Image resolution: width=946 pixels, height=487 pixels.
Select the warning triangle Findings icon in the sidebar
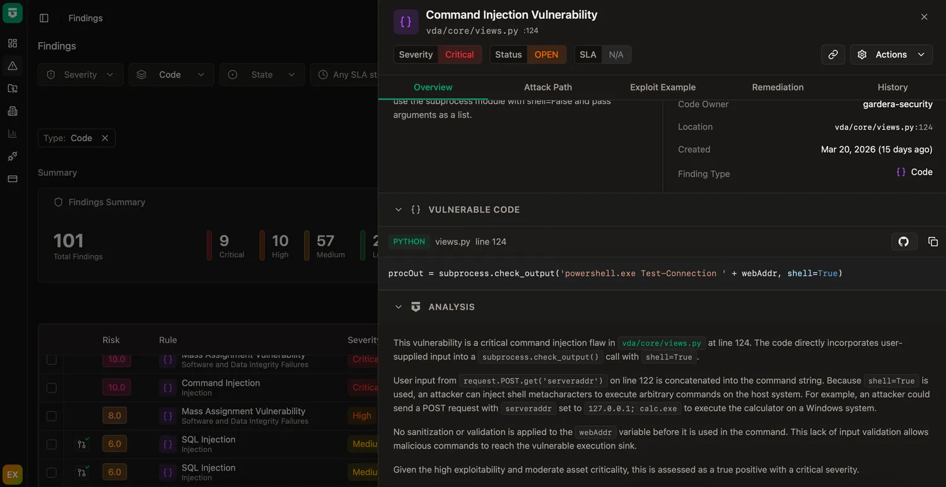point(13,66)
